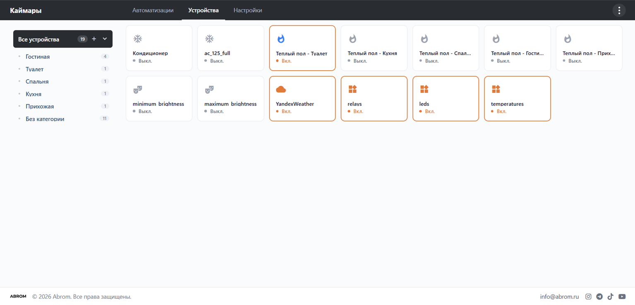Add a device group with plus icon

click(94, 39)
